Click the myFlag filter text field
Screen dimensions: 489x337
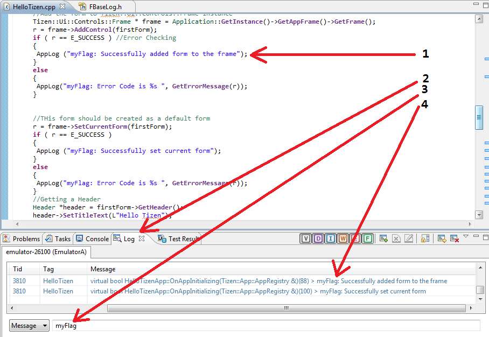tap(266, 326)
